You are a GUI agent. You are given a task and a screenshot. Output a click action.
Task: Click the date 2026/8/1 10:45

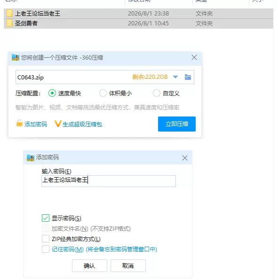pos(148,23)
